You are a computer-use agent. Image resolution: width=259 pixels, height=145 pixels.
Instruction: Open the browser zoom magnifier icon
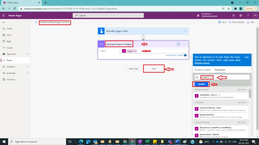click(x=223, y=8)
